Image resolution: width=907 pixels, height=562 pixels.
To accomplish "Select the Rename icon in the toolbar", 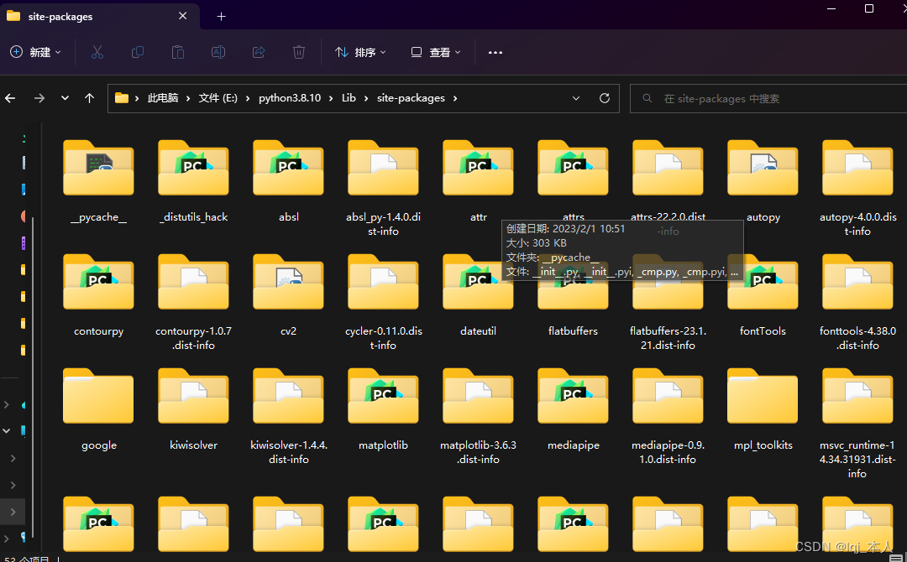I will point(218,52).
